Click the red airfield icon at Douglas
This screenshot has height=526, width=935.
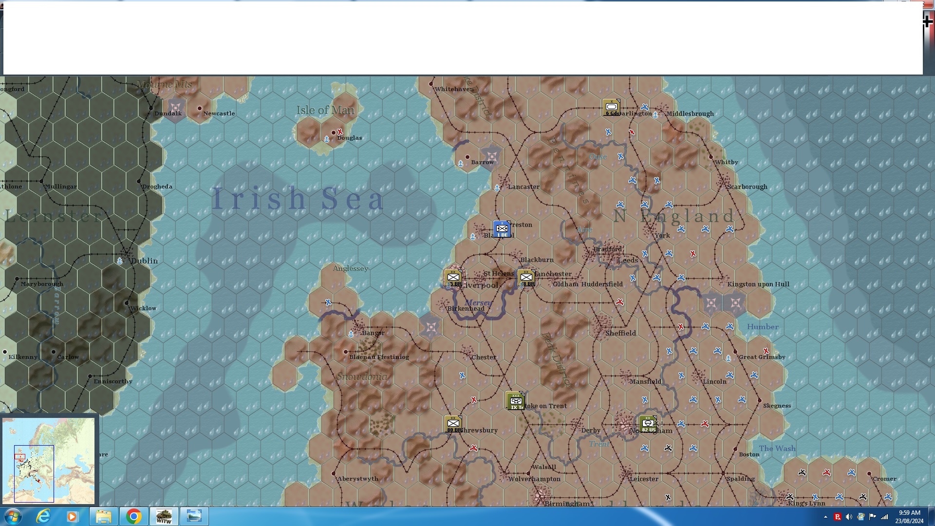click(340, 132)
